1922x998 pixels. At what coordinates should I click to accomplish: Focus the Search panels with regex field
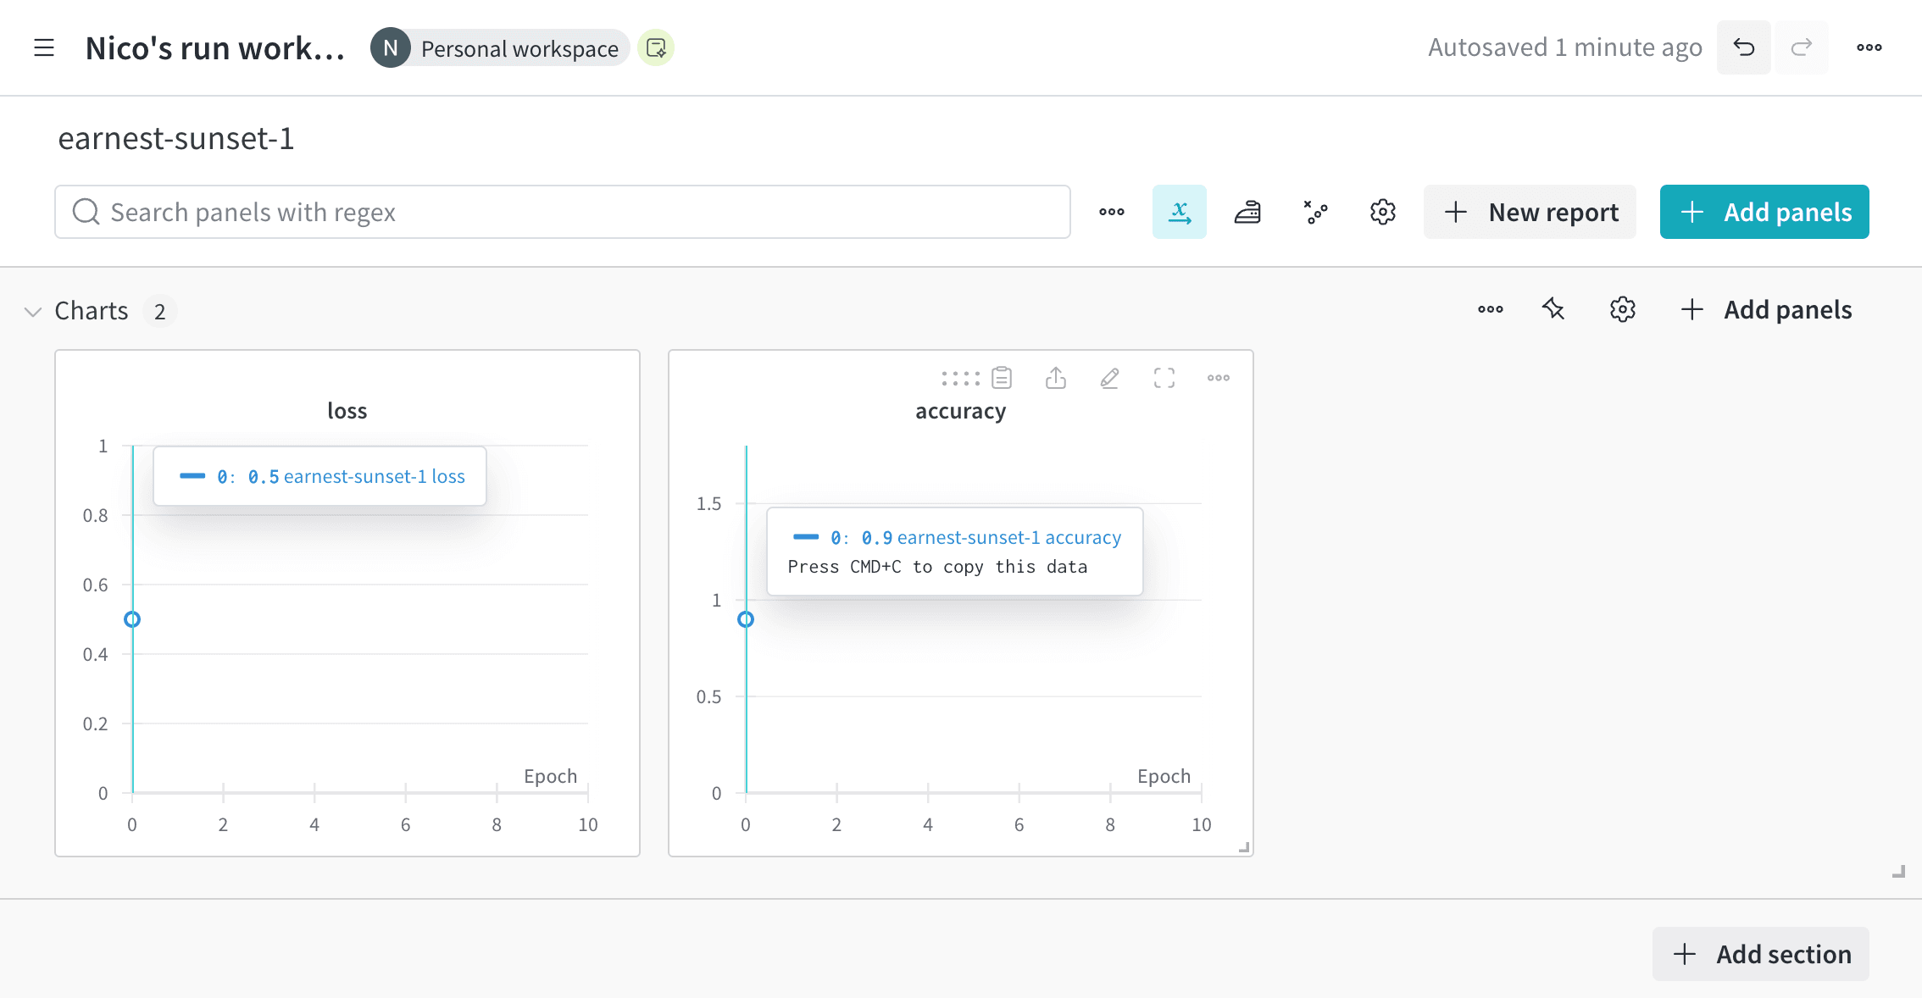coord(563,212)
